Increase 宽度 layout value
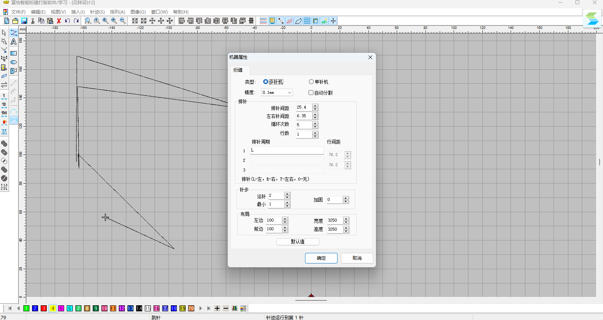The height and width of the screenshot is (320, 603). click(x=346, y=219)
